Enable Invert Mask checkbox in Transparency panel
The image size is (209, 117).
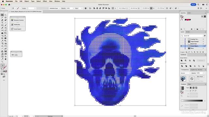pyautogui.click(x=196, y=81)
